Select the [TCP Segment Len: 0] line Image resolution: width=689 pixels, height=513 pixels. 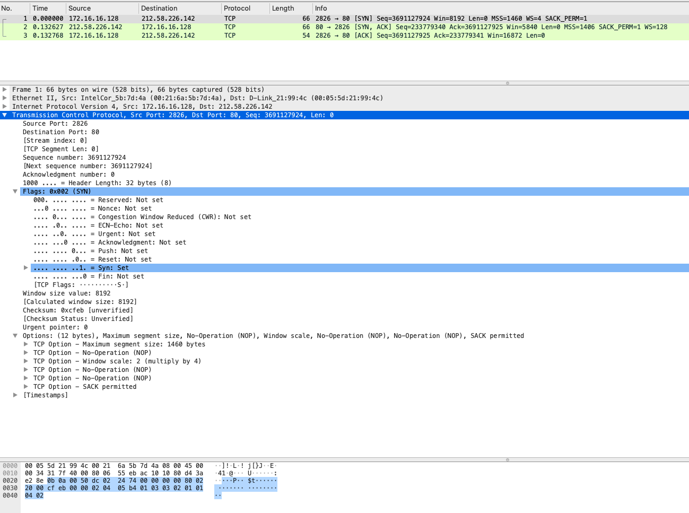pyautogui.click(x=61, y=149)
